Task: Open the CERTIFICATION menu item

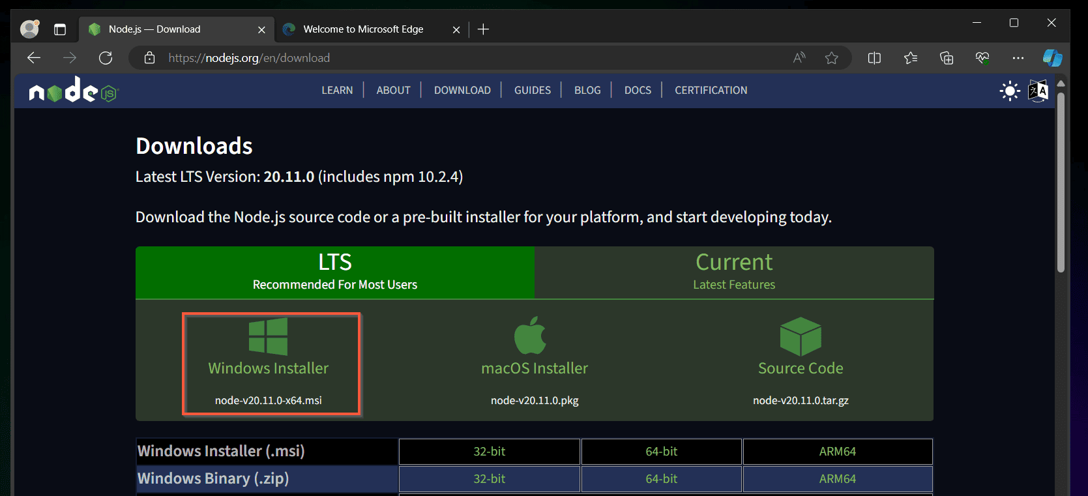Action: pyautogui.click(x=711, y=91)
